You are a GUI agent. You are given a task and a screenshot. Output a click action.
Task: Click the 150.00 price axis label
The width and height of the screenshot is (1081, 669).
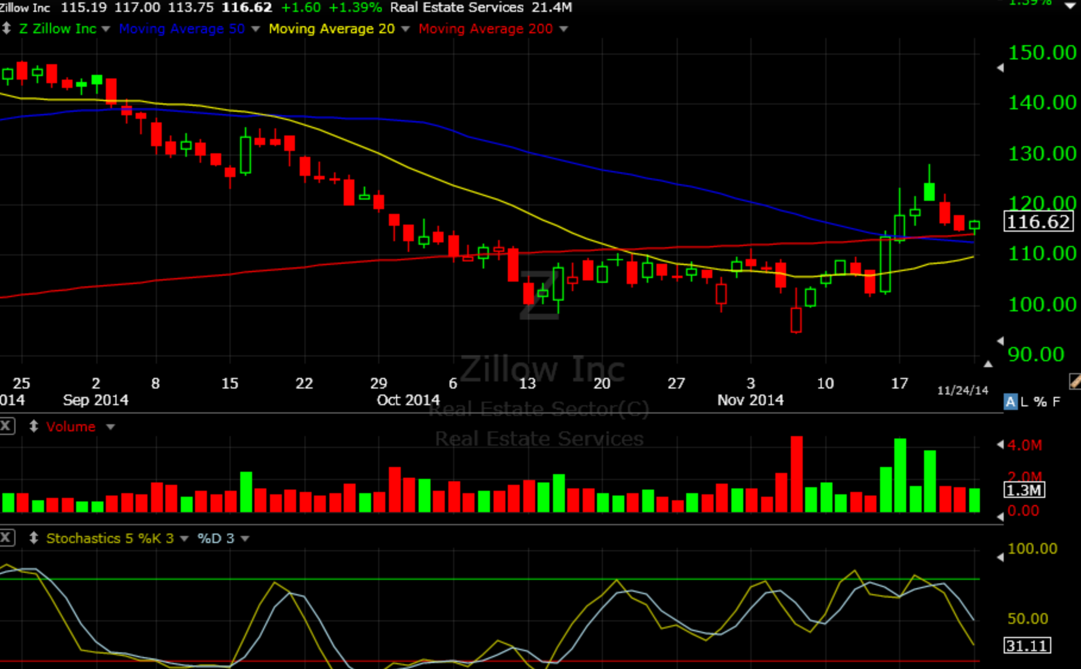tap(1042, 52)
